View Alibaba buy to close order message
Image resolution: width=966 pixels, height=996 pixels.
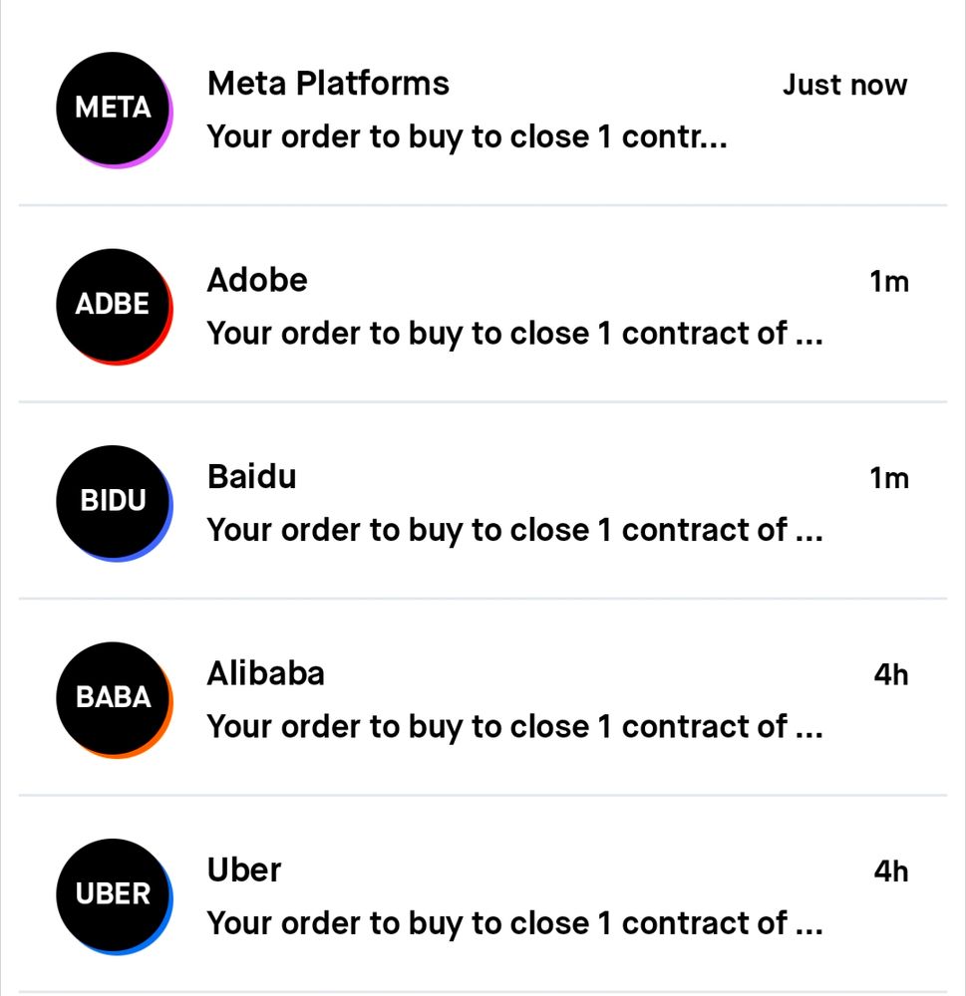click(x=514, y=726)
